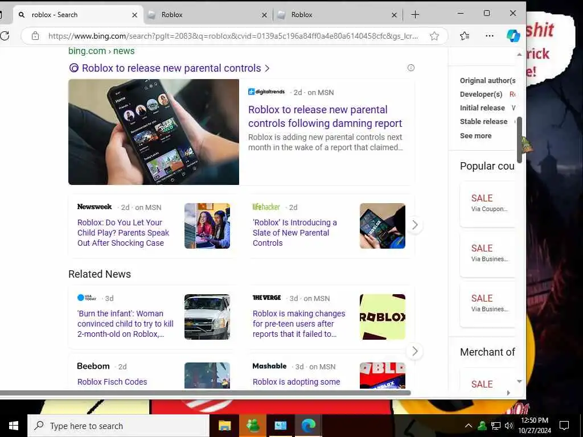Open a new browser tab
Screen dimensions: 583x437
click(x=415, y=15)
